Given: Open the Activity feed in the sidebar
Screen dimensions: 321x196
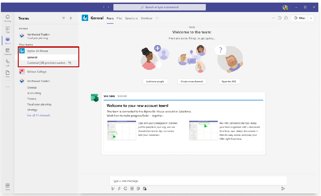Looking at the screenshot, I should tap(8, 18).
